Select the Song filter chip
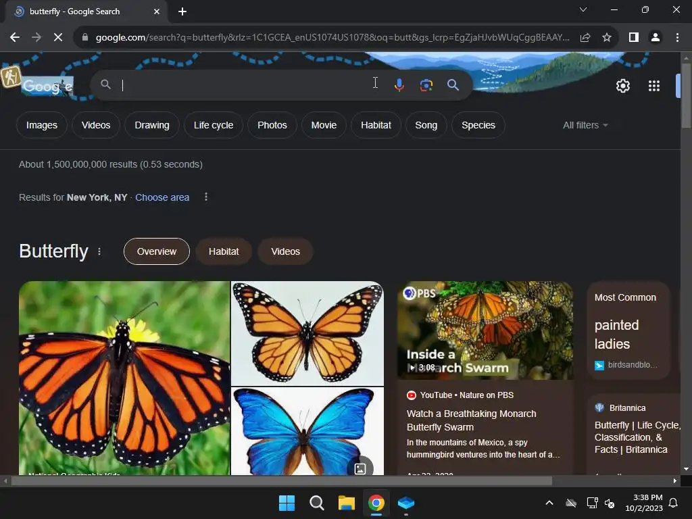Image resolution: width=692 pixels, height=519 pixels. 426,125
